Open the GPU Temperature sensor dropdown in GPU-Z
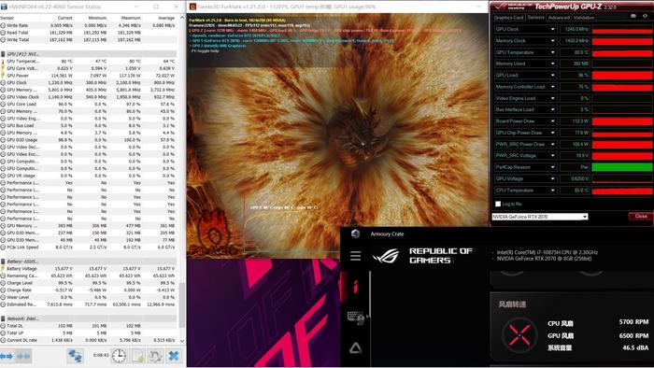 tap(553, 52)
